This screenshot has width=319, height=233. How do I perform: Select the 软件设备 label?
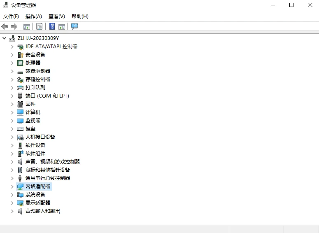35,145
